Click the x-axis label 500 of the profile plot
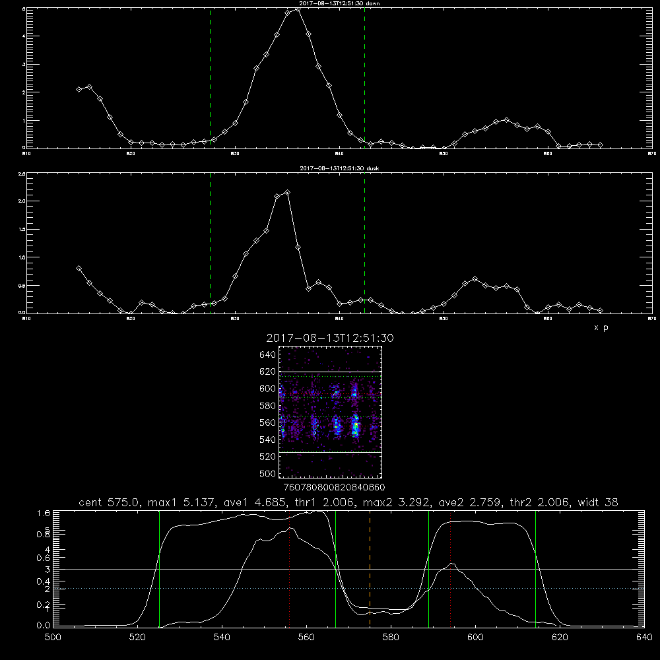 tap(53, 638)
